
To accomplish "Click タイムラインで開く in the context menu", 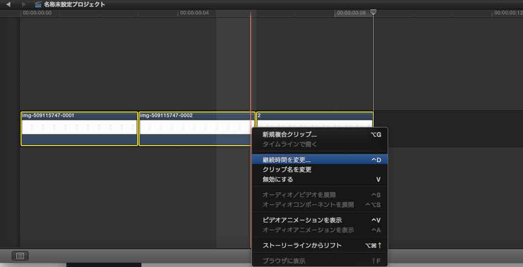I will [x=289, y=144].
